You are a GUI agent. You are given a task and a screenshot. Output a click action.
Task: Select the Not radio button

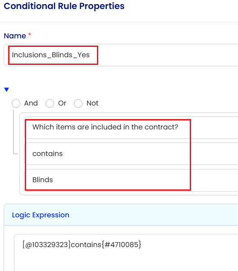[x=78, y=103]
